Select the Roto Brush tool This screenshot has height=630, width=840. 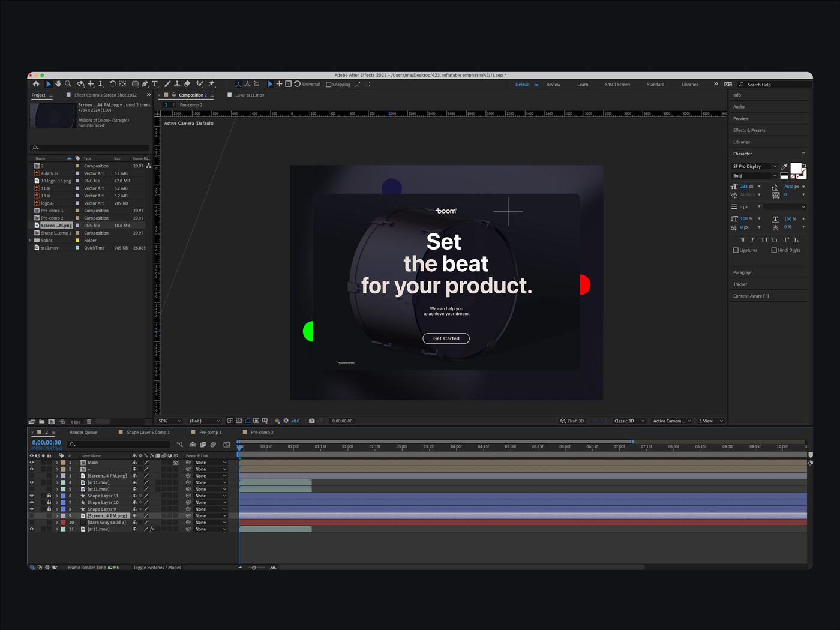coord(199,84)
